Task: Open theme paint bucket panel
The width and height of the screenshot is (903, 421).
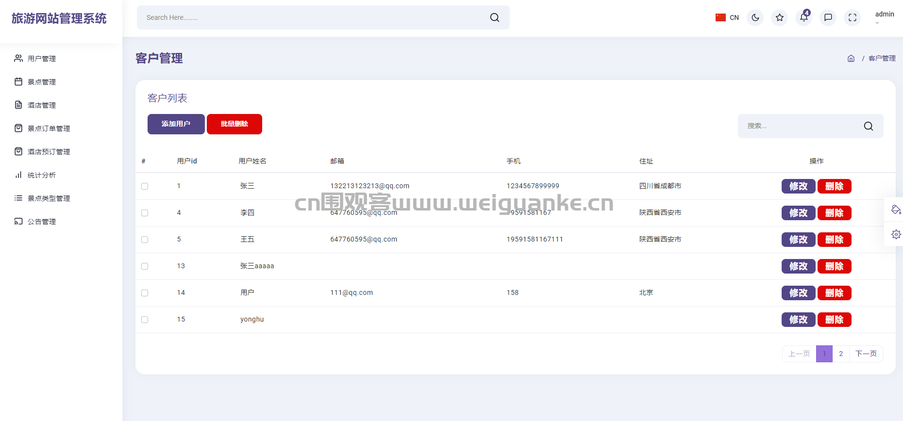Action: (896, 210)
